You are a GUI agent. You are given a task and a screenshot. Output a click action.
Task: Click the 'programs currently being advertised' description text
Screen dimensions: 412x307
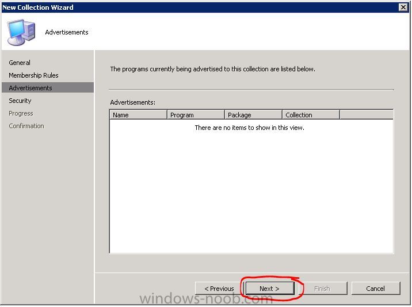(x=212, y=69)
